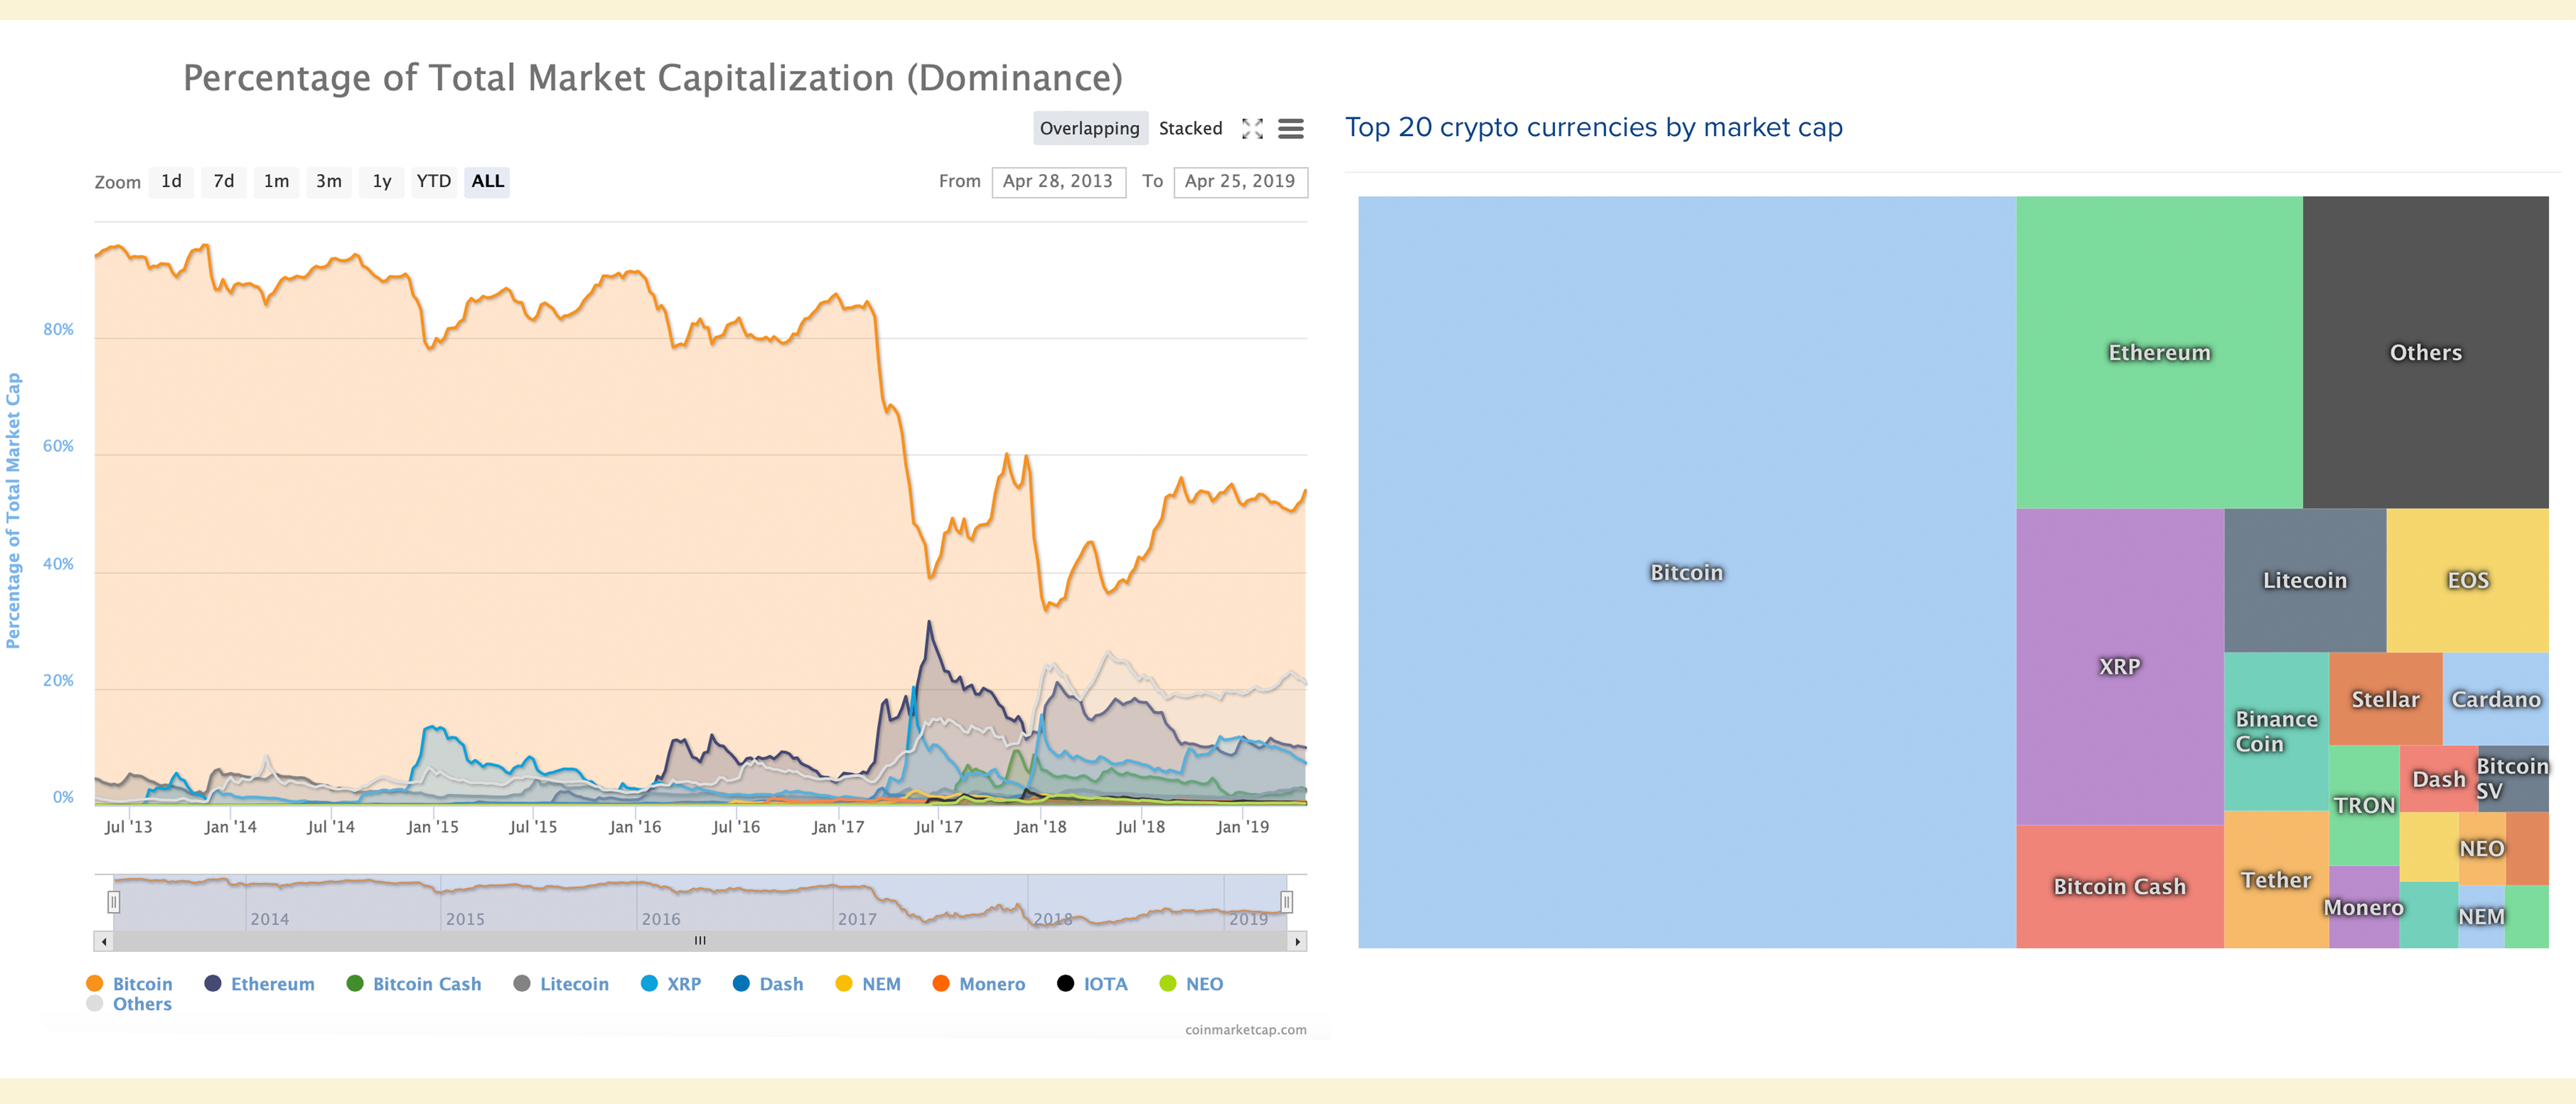Viewport: 2576px width, 1104px height.
Task: Toggle Dash series in legend
Action: coord(768,984)
